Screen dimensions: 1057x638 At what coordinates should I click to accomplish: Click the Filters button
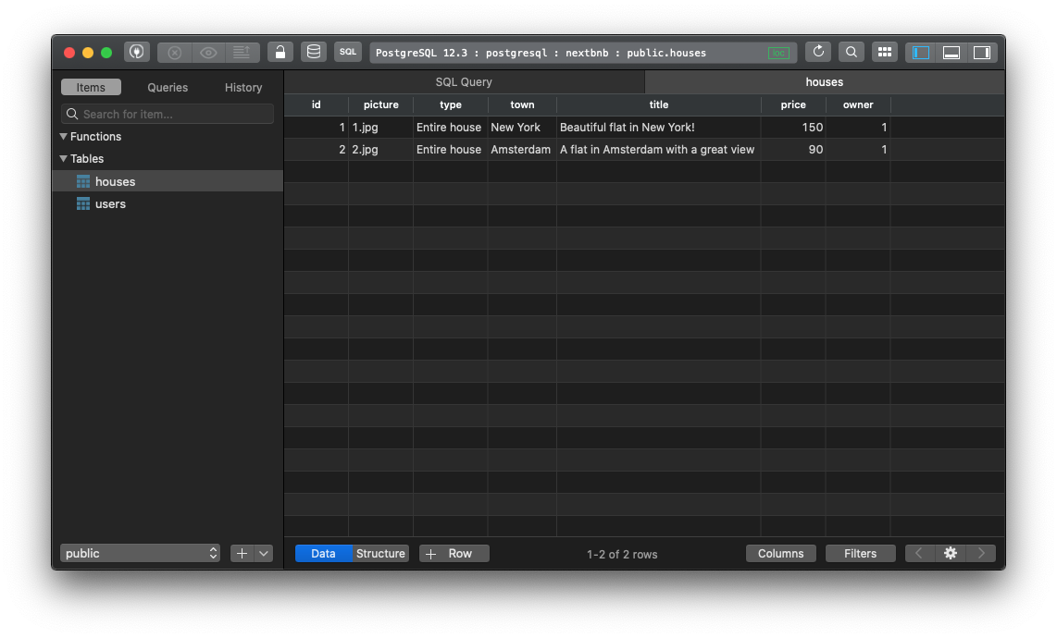[860, 554]
